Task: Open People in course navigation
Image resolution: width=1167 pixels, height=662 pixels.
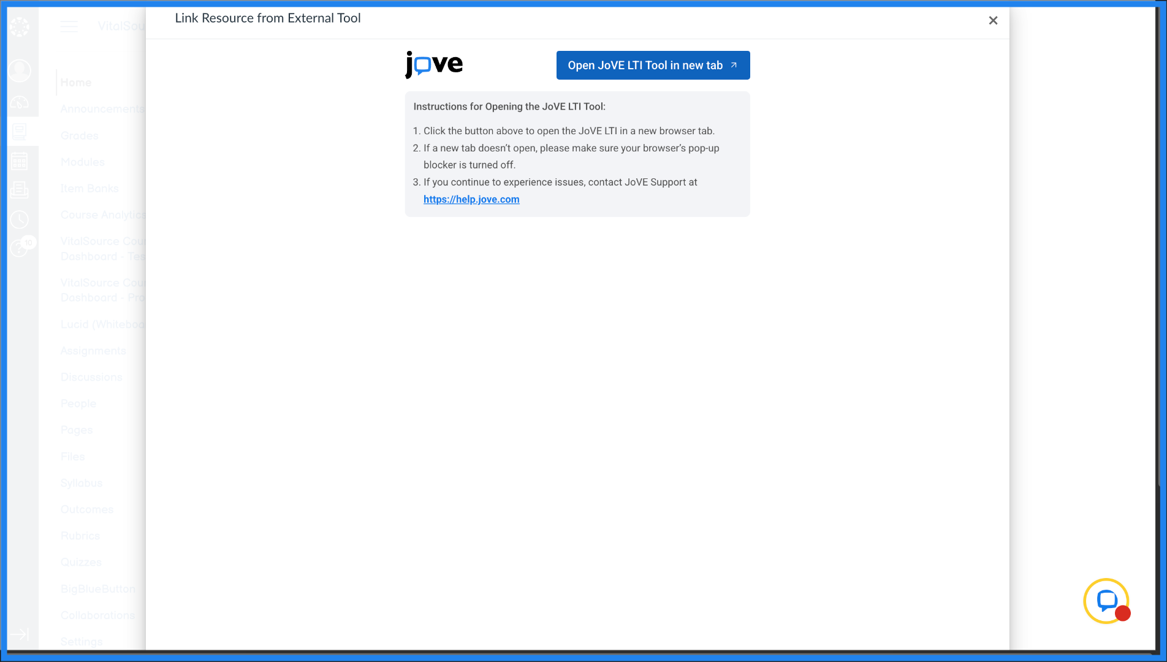Action: point(78,403)
